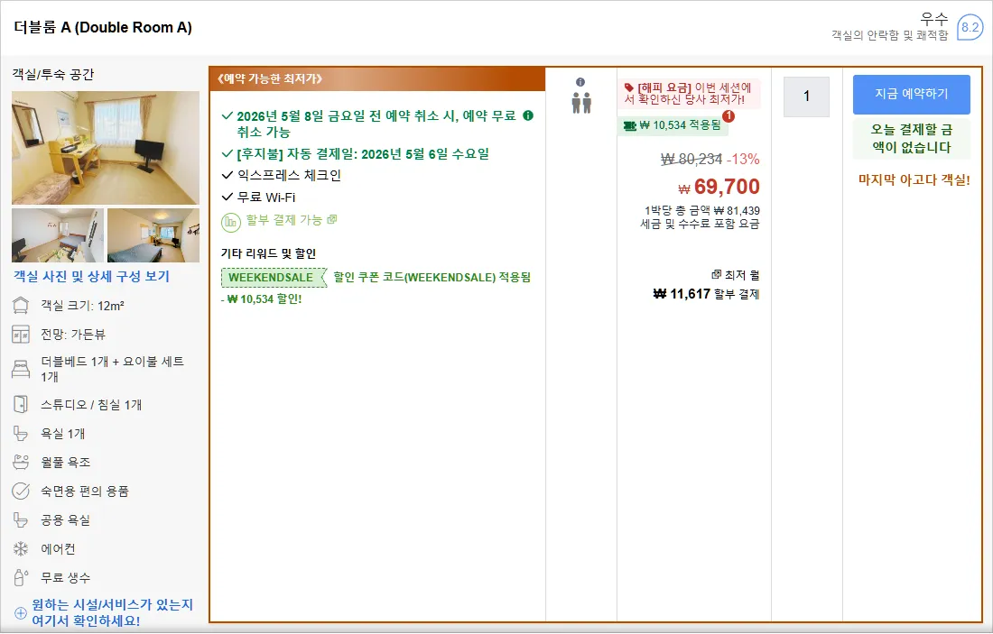Click the bed icon beside 더블베드 1개
993x634 pixels.
[21, 369]
